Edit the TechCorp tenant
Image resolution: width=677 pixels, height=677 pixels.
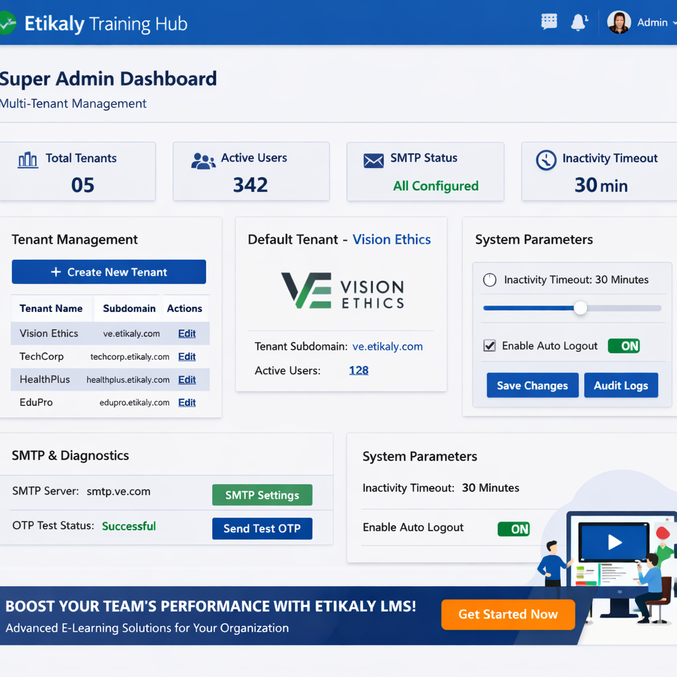coord(187,356)
